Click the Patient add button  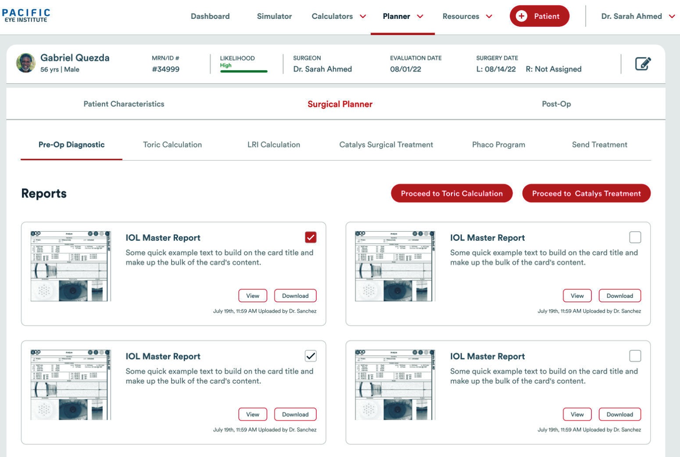[x=539, y=16]
